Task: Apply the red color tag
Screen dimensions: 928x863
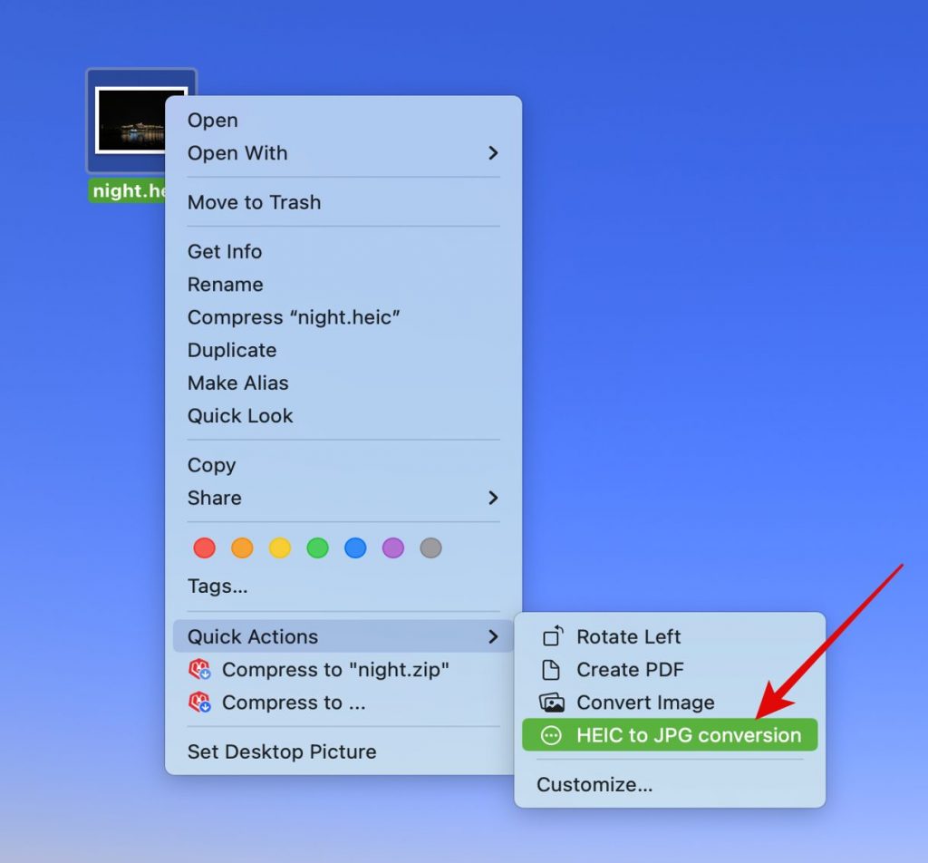Action: pos(205,548)
